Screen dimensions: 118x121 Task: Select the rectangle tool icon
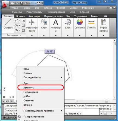coord(23,26)
